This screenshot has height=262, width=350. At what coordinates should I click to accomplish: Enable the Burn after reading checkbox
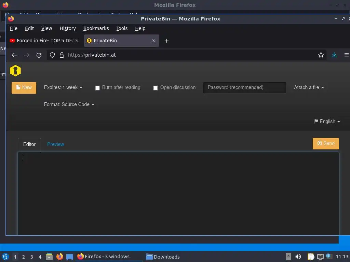click(x=97, y=88)
